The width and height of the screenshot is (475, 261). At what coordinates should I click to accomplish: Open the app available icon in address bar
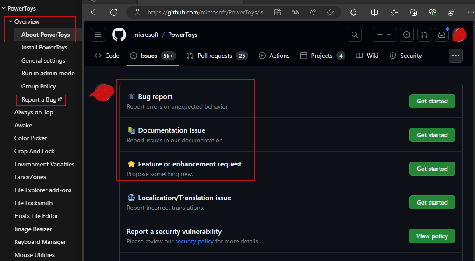coord(278,12)
